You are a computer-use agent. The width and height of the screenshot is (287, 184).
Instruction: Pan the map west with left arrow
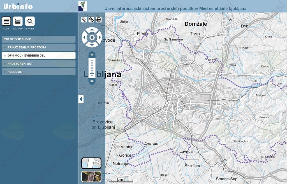[x=85, y=37]
